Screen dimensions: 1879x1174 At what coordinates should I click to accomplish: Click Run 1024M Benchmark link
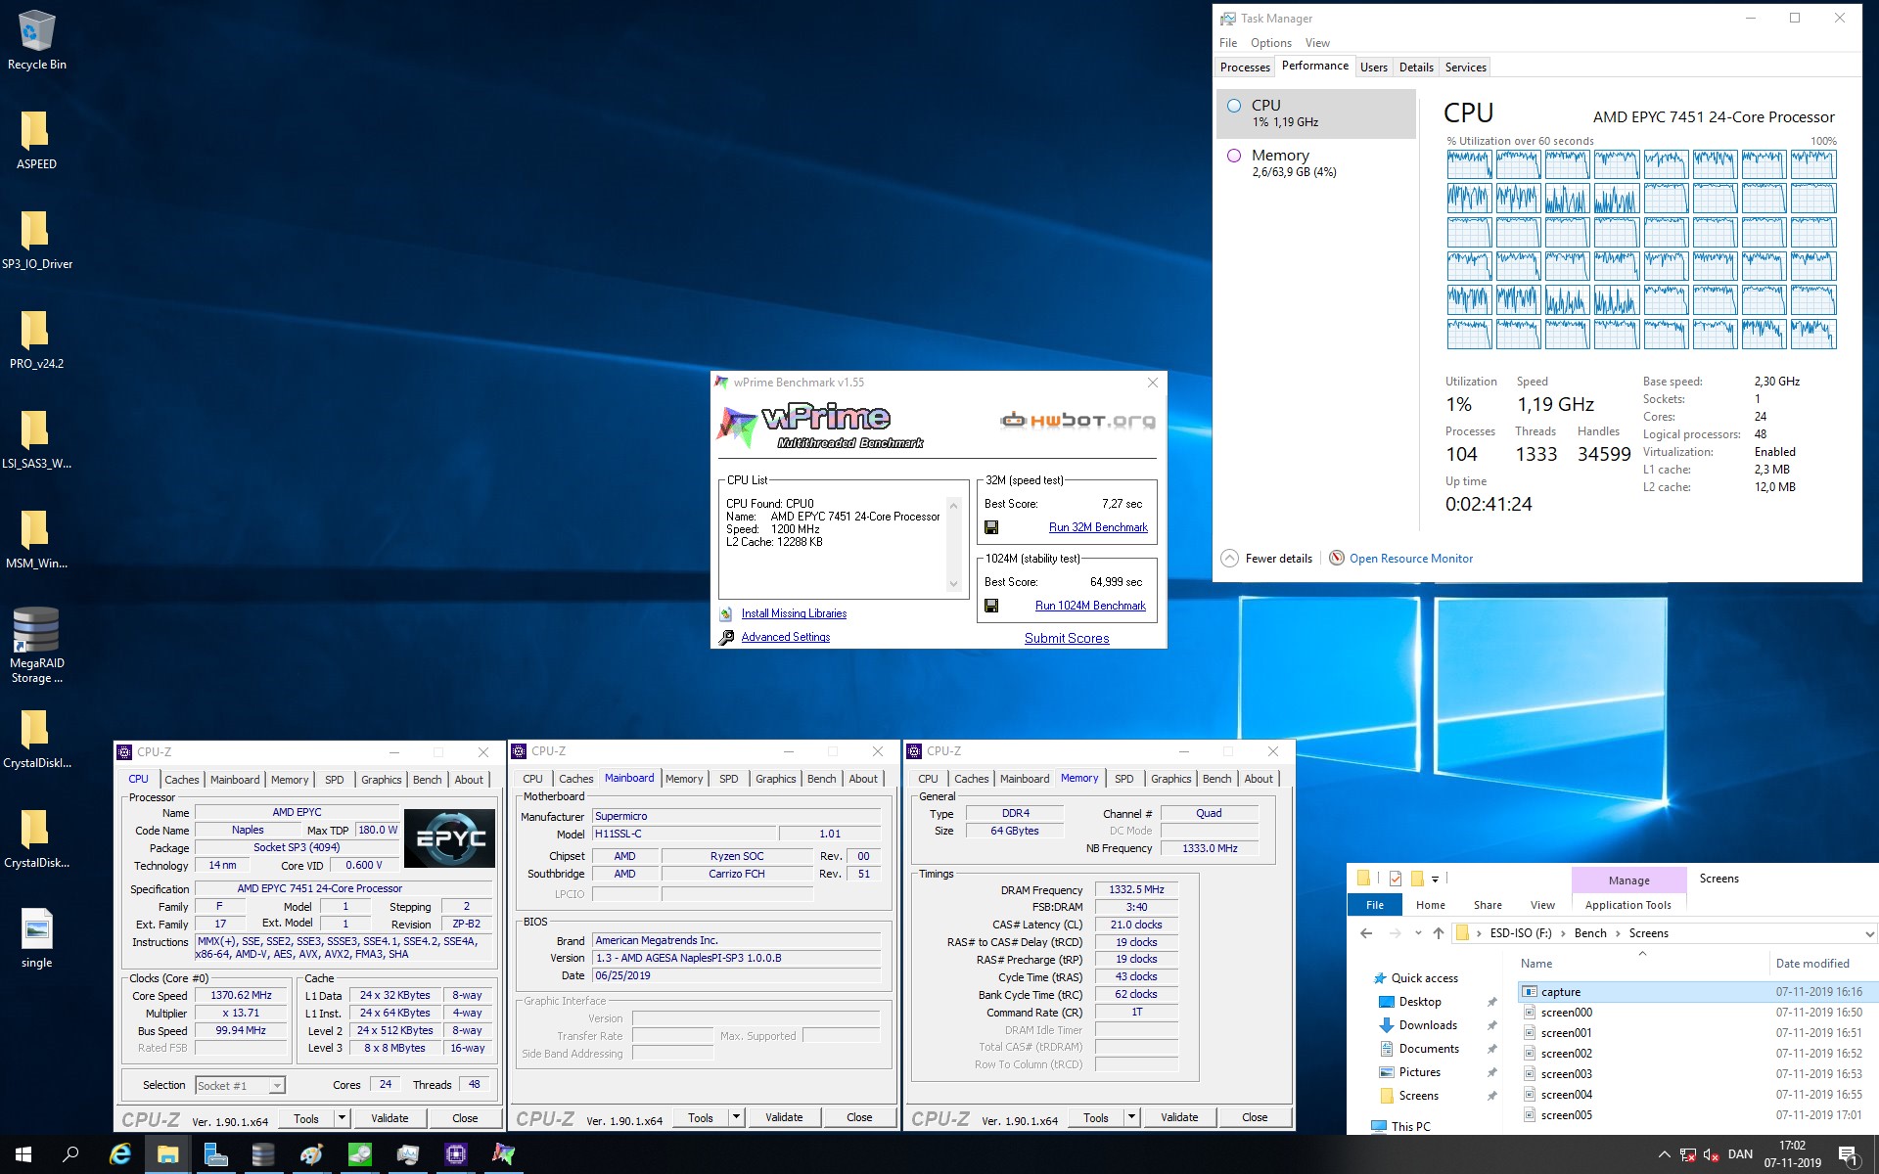1090,606
